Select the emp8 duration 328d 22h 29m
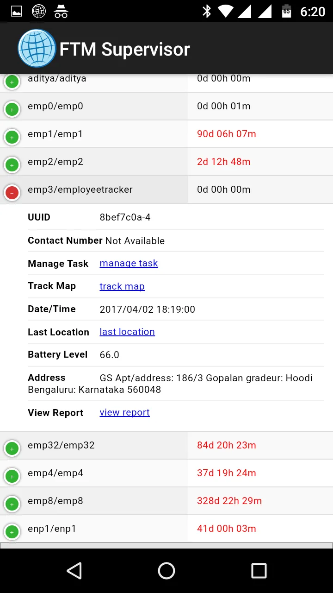Screen dimensions: 333x593 [229, 501]
